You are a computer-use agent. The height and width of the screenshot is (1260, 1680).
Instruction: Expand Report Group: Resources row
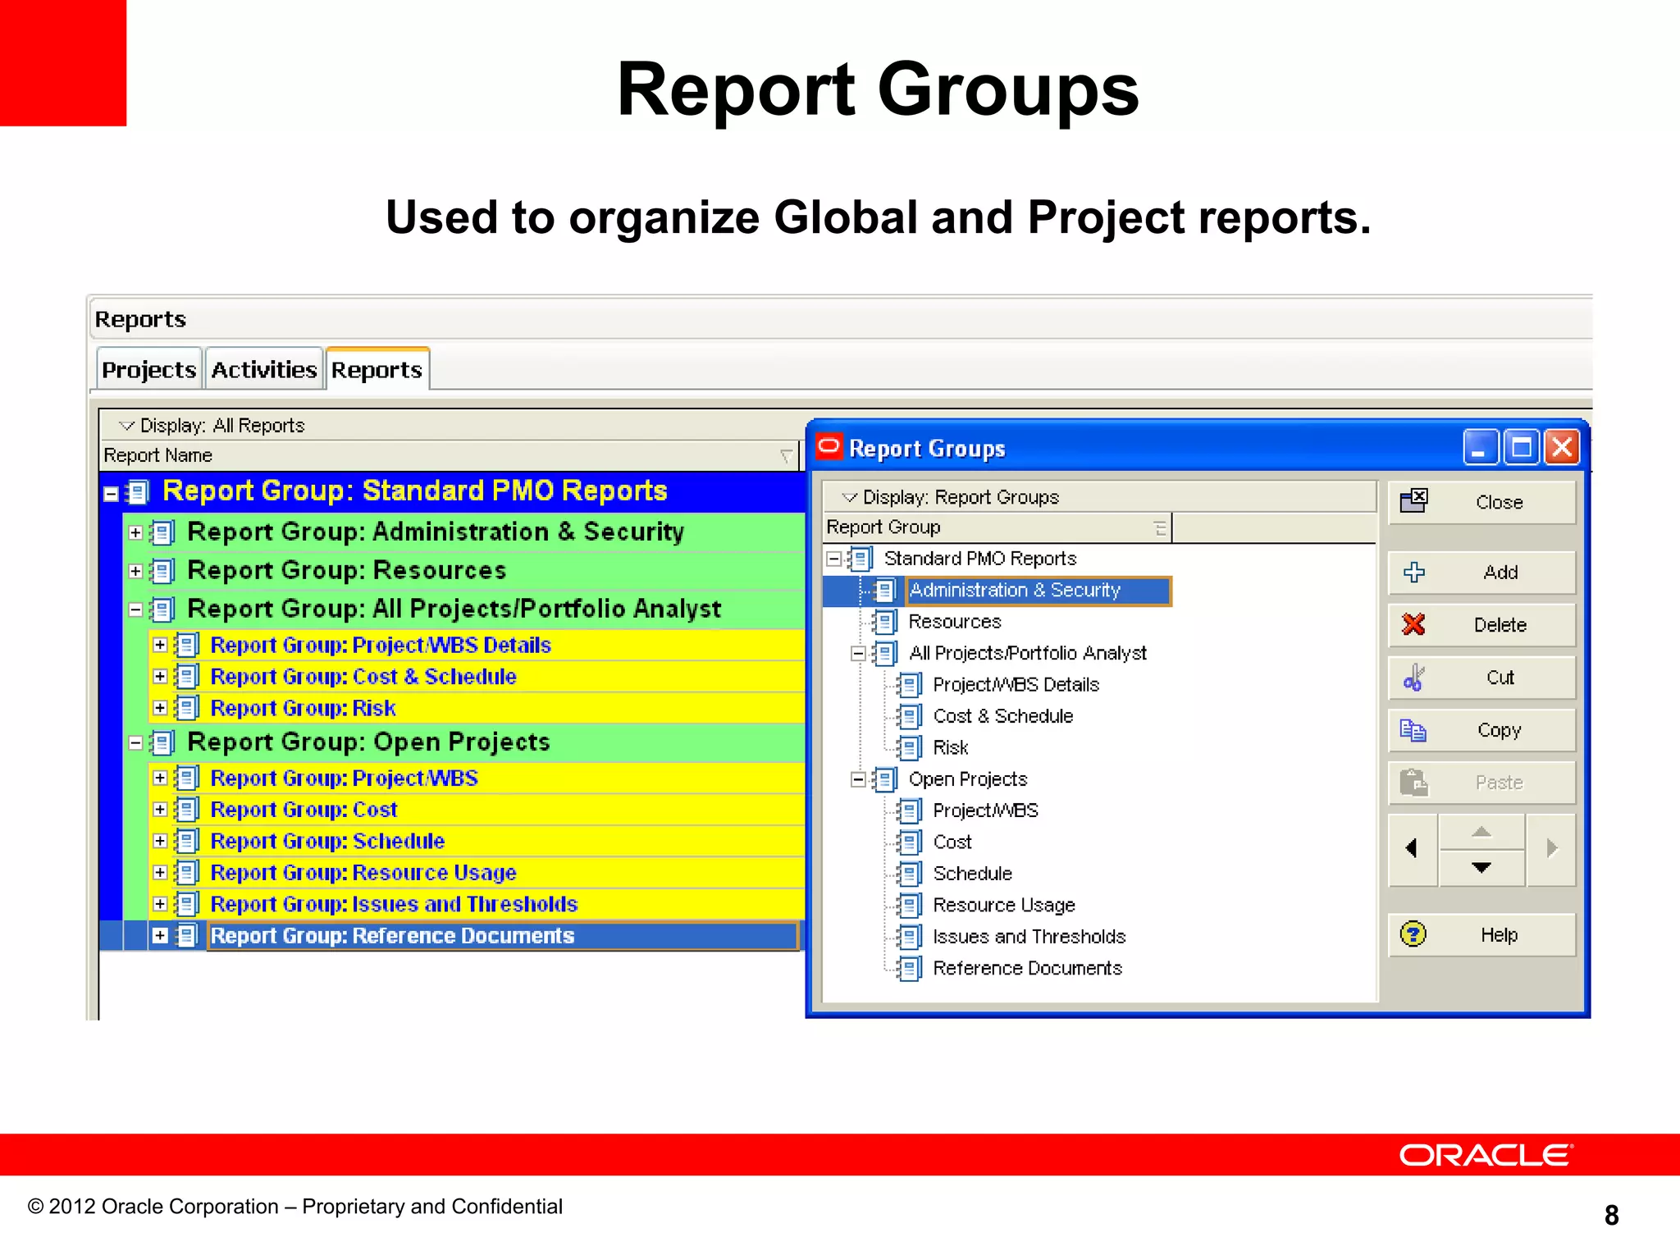tap(135, 572)
